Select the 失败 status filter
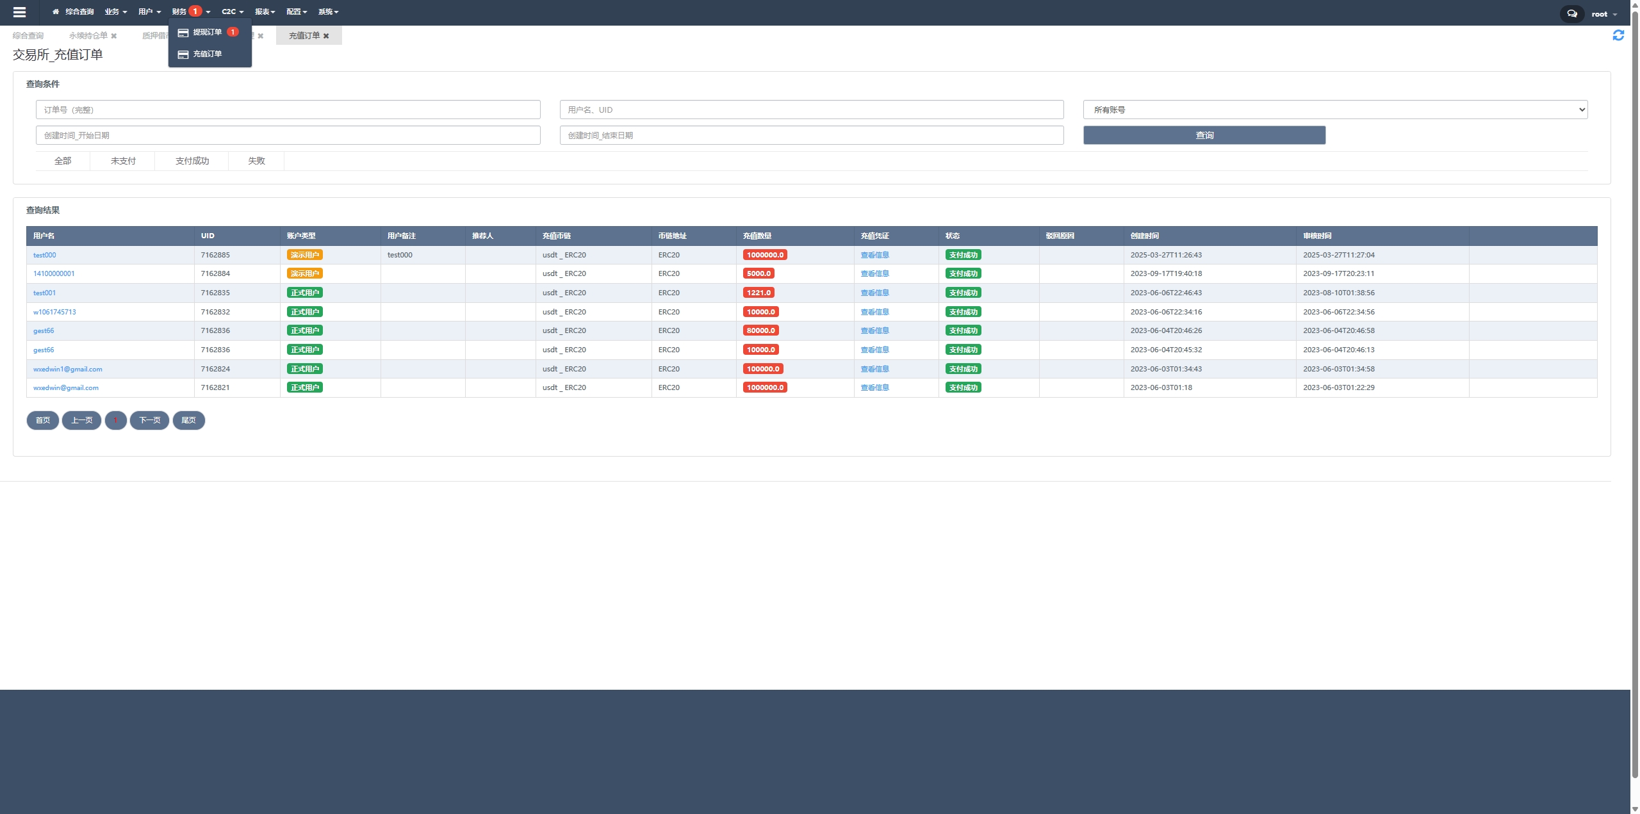Viewport: 1640px width, 814px height. 256,161
